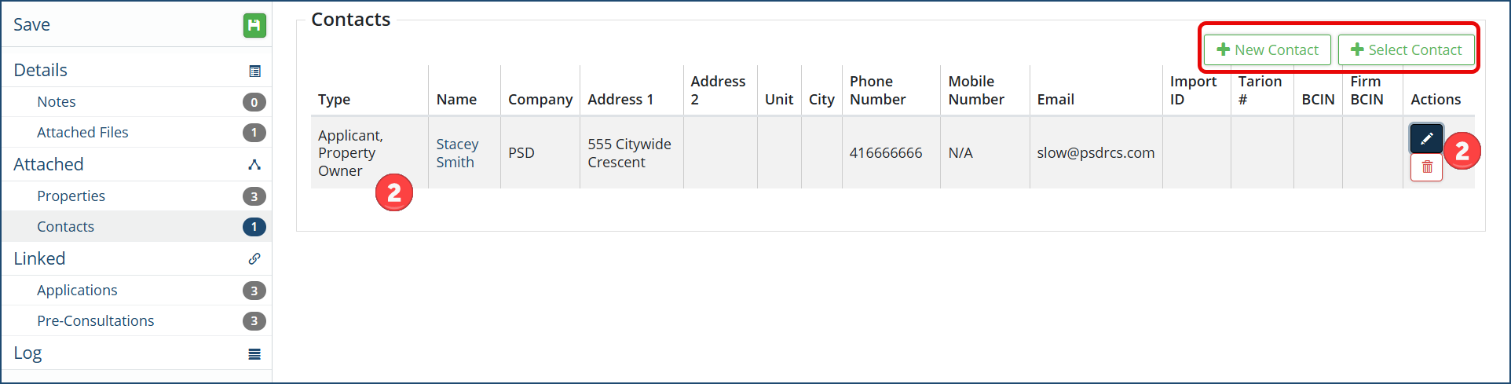Screen dimensions: 1511x384
Task: Go to Properties in sidebar
Action: pos(71,196)
